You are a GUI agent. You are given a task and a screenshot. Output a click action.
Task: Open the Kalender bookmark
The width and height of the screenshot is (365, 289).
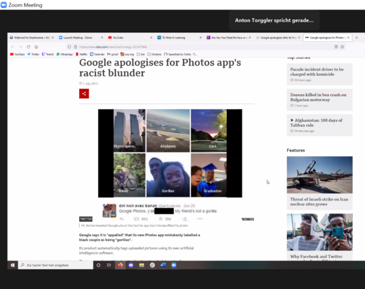pos(97,54)
